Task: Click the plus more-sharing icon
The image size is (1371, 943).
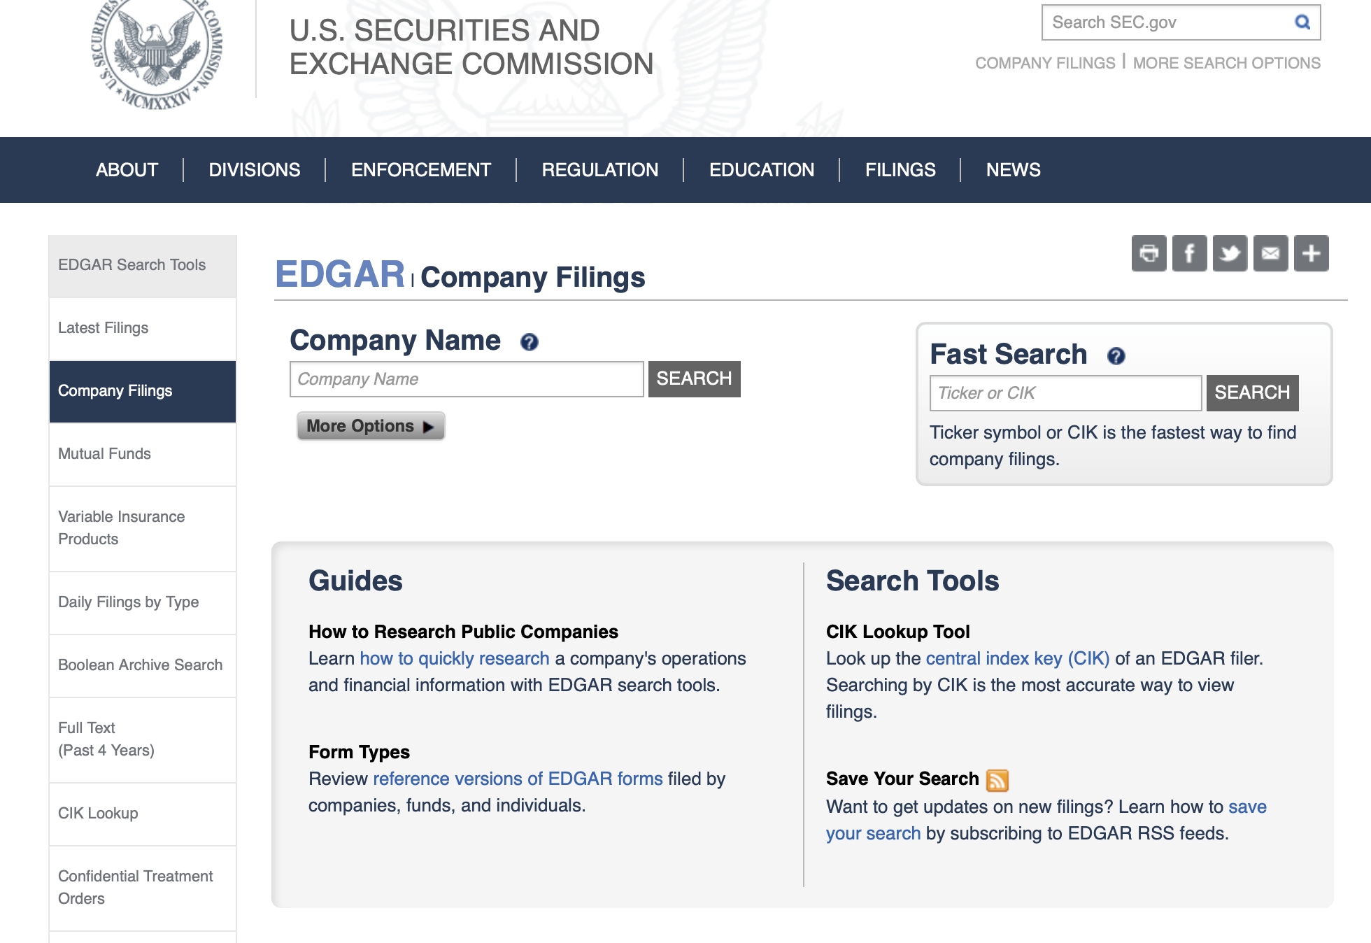Action: (1311, 253)
